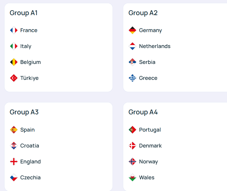Open the Croatia team link

(x=29, y=146)
